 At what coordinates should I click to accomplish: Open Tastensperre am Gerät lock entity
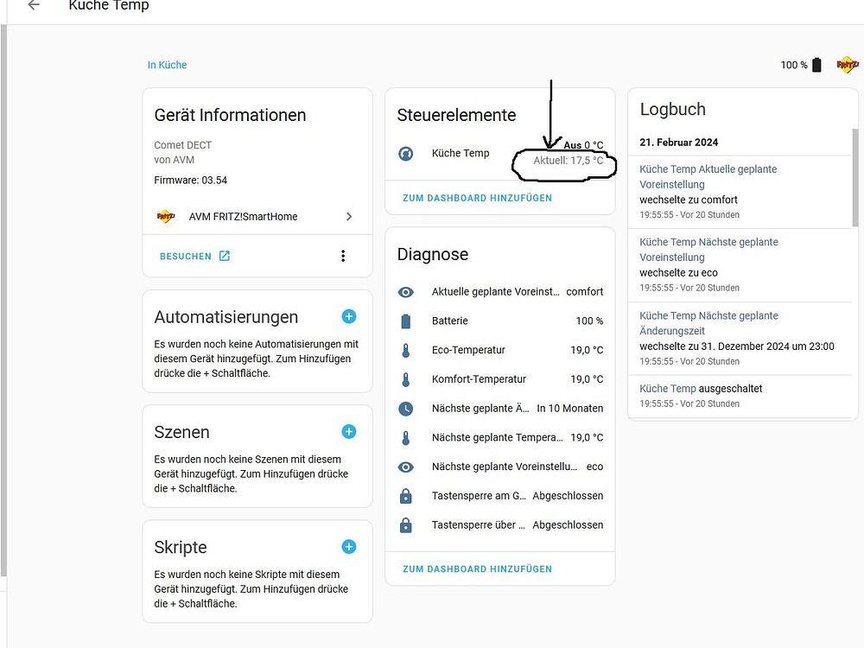[x=406, y=496]
